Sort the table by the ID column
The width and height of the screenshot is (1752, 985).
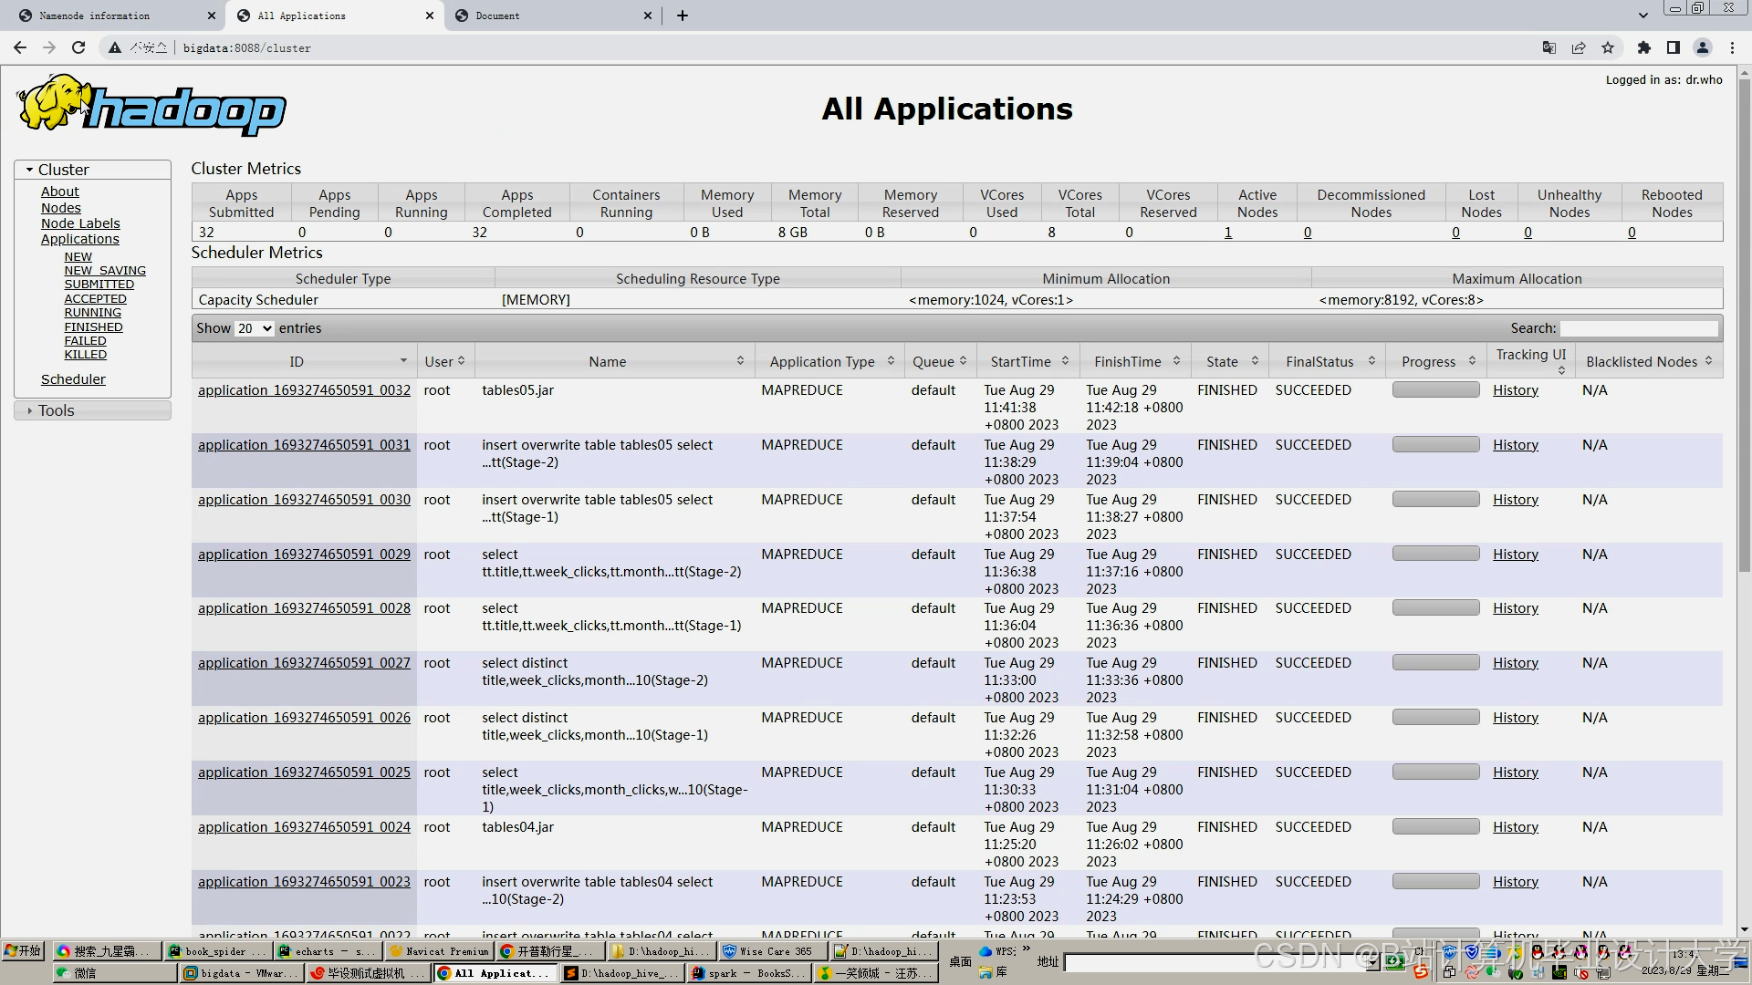[297, 361]
